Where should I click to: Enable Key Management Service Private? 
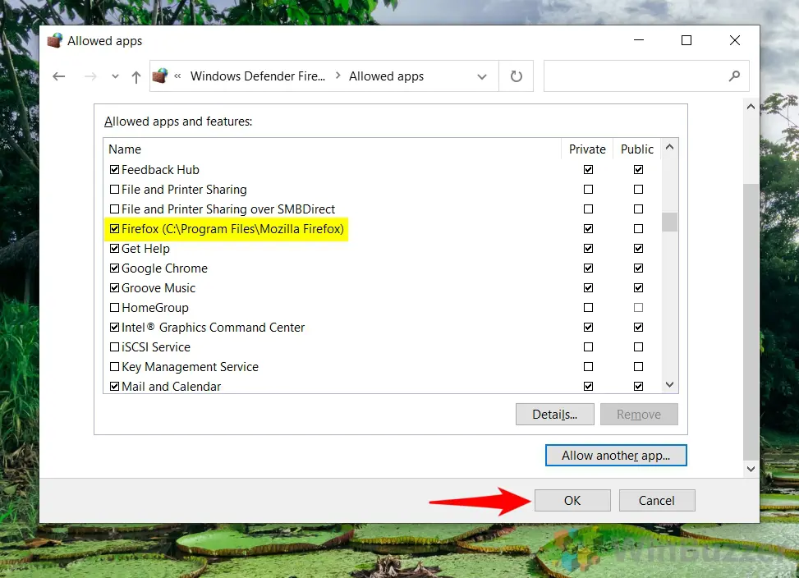(x=588, y=367)
